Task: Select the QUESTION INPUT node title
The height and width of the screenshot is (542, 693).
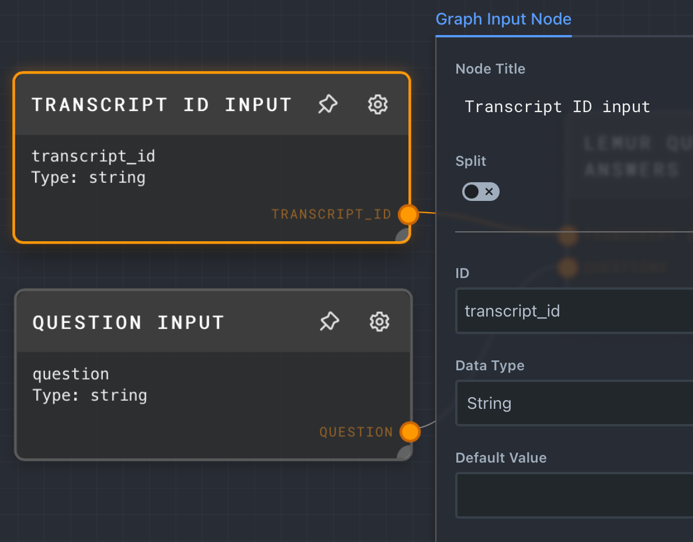Action: pyautogui.click(x=129, y=322)
